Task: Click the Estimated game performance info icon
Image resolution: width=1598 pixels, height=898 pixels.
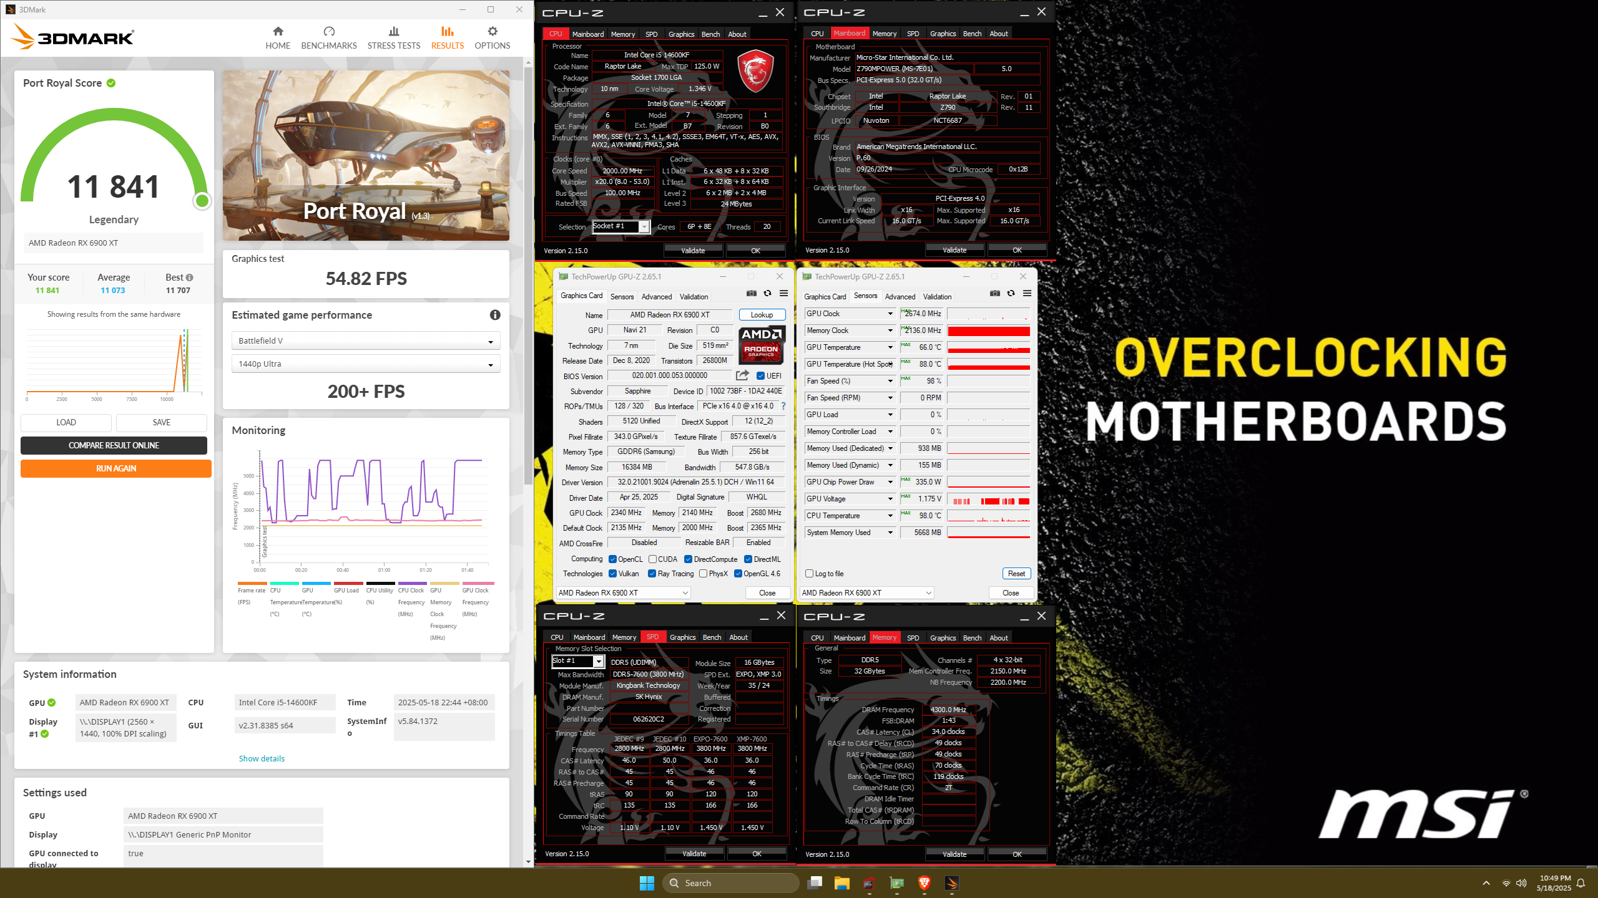Action: 495,315
